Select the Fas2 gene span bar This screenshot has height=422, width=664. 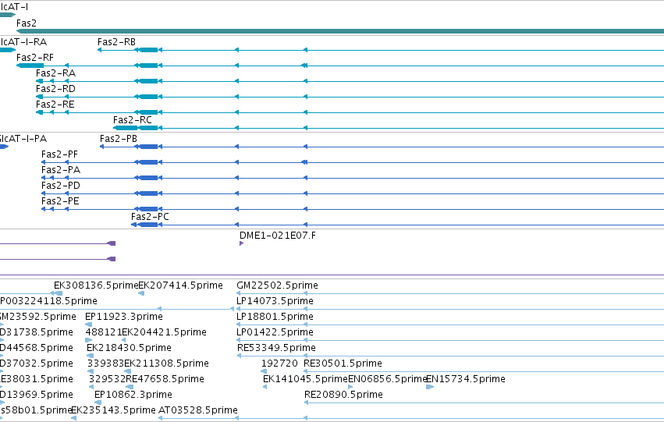tap(340, 31)
